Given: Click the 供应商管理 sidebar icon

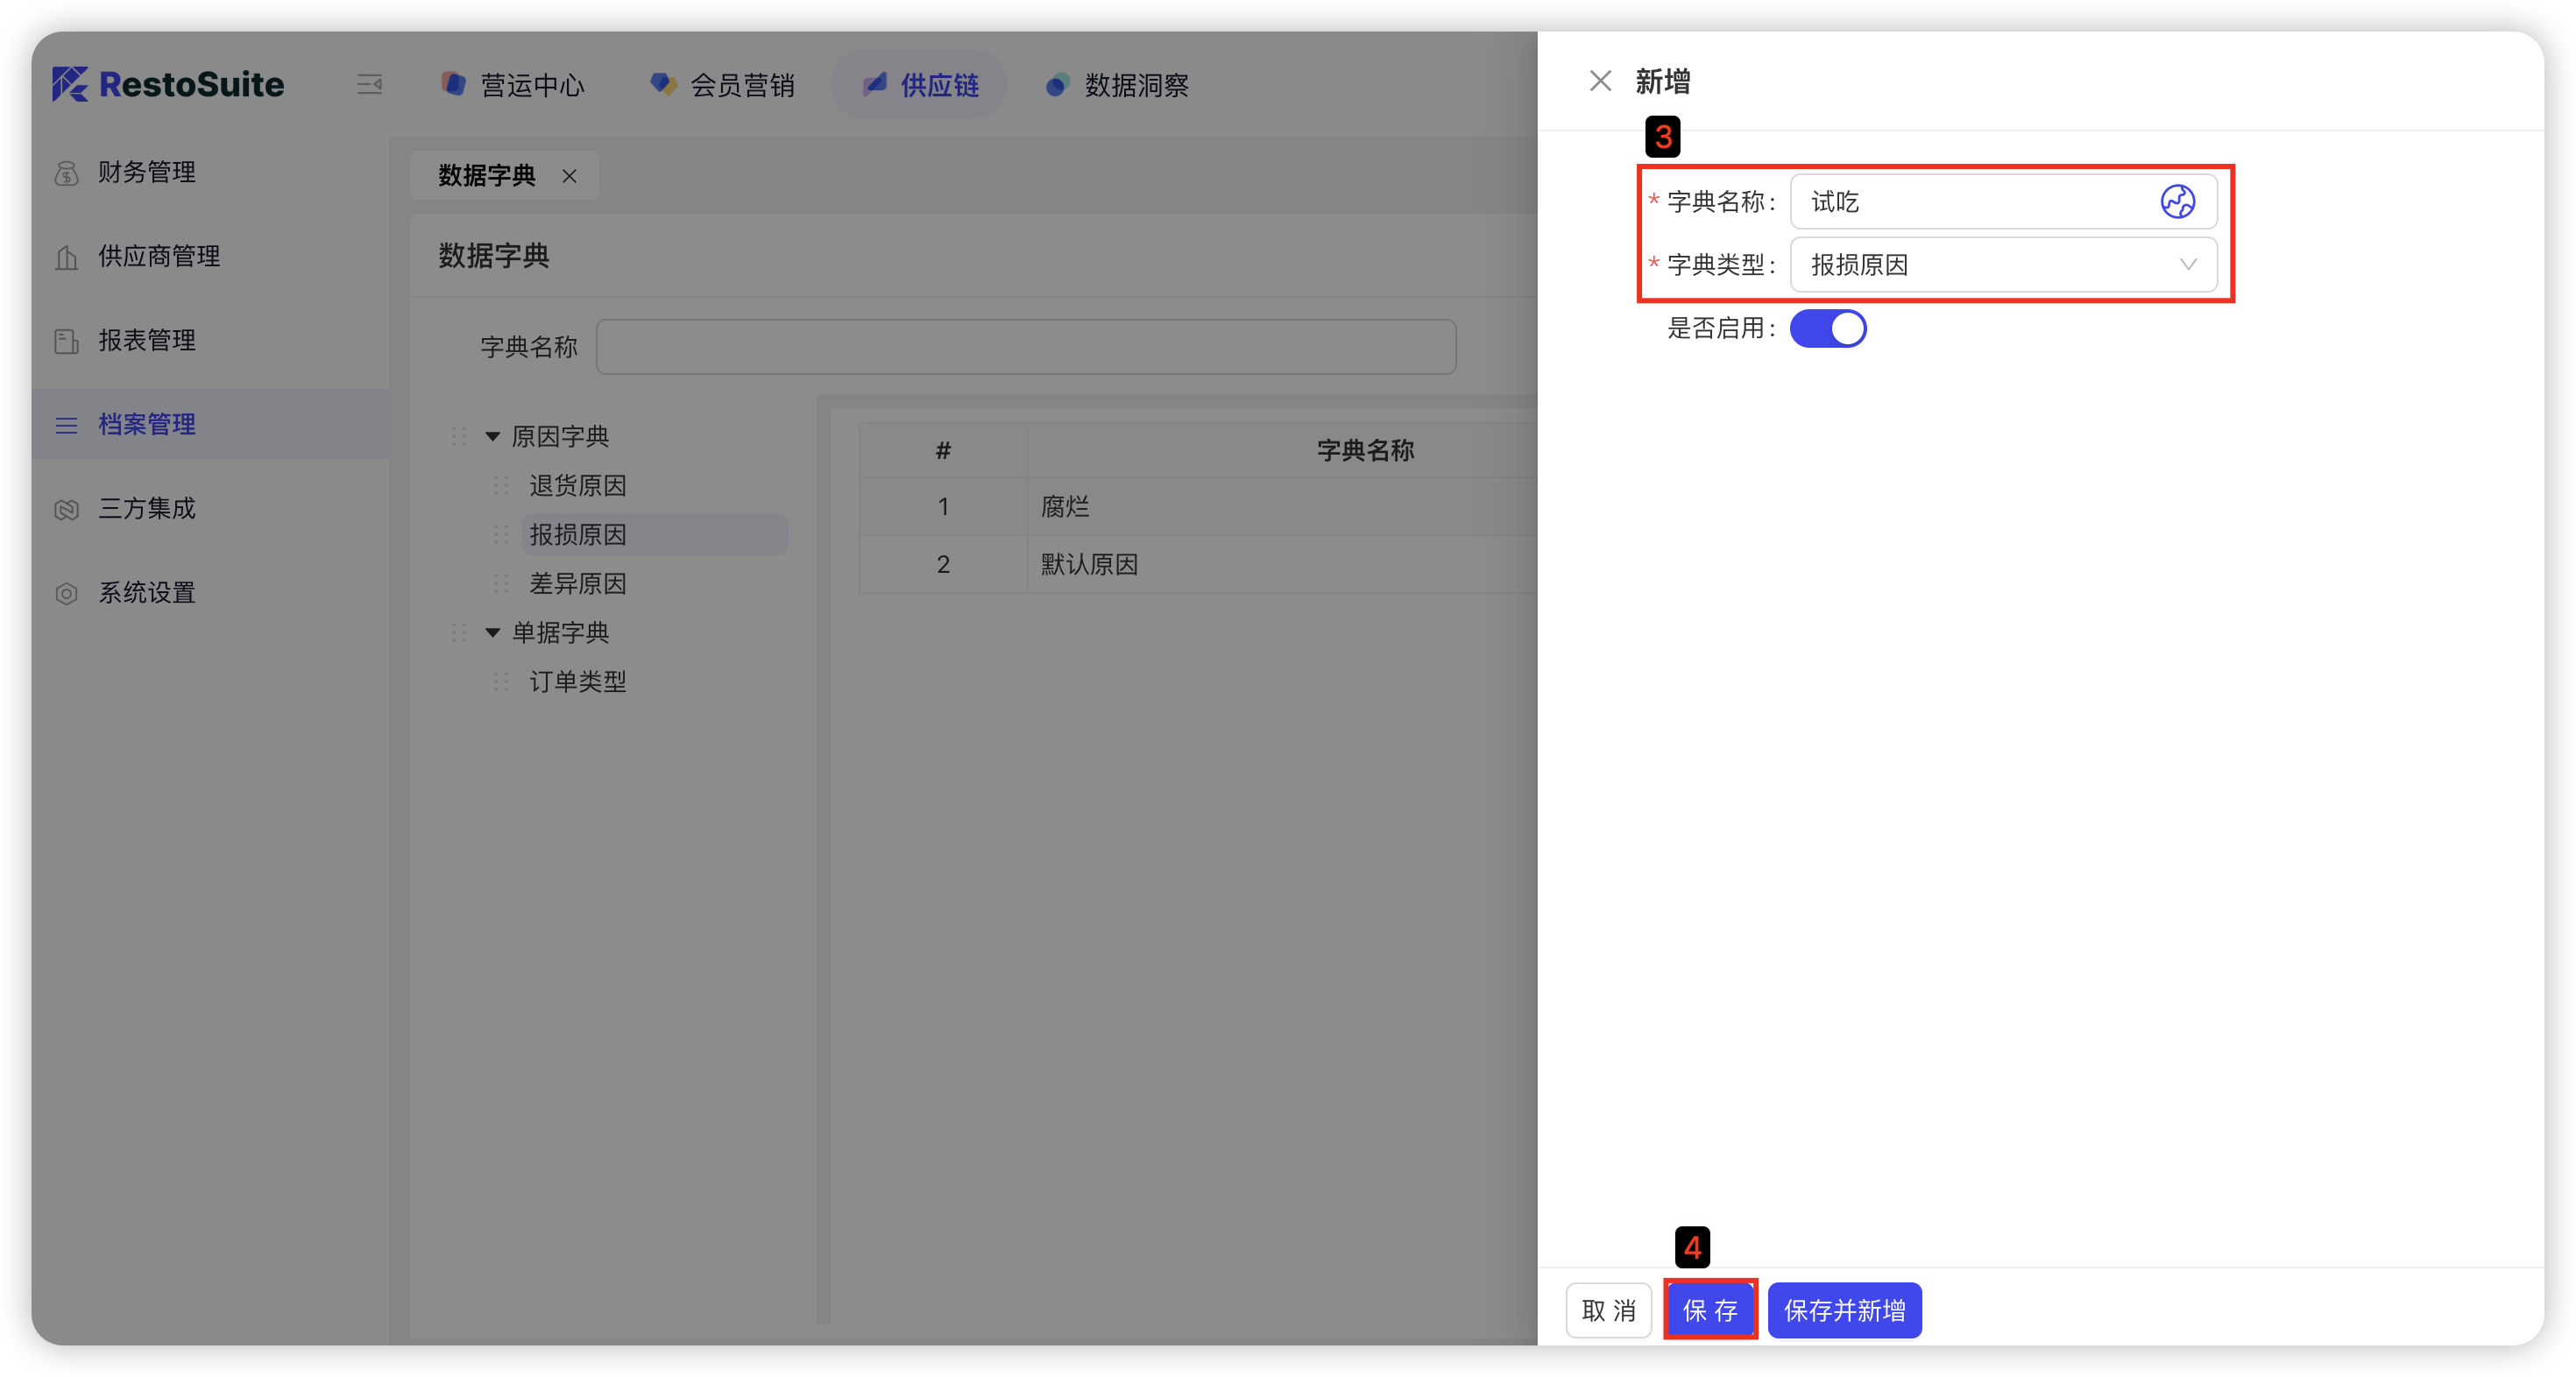Looking at the screenshot, I should tap(67, 257).
